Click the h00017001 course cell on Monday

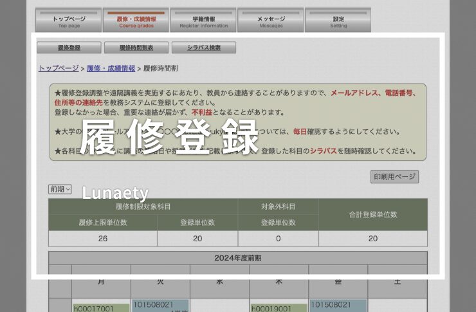click(101, 307)
